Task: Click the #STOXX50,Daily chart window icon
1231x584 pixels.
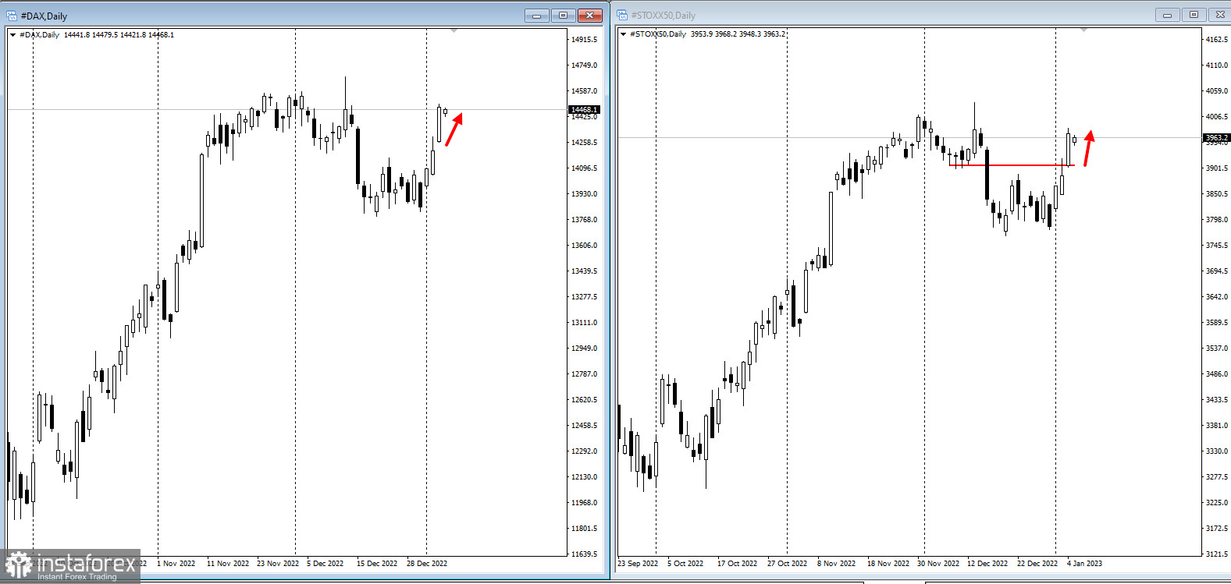Action: [622, 15]
